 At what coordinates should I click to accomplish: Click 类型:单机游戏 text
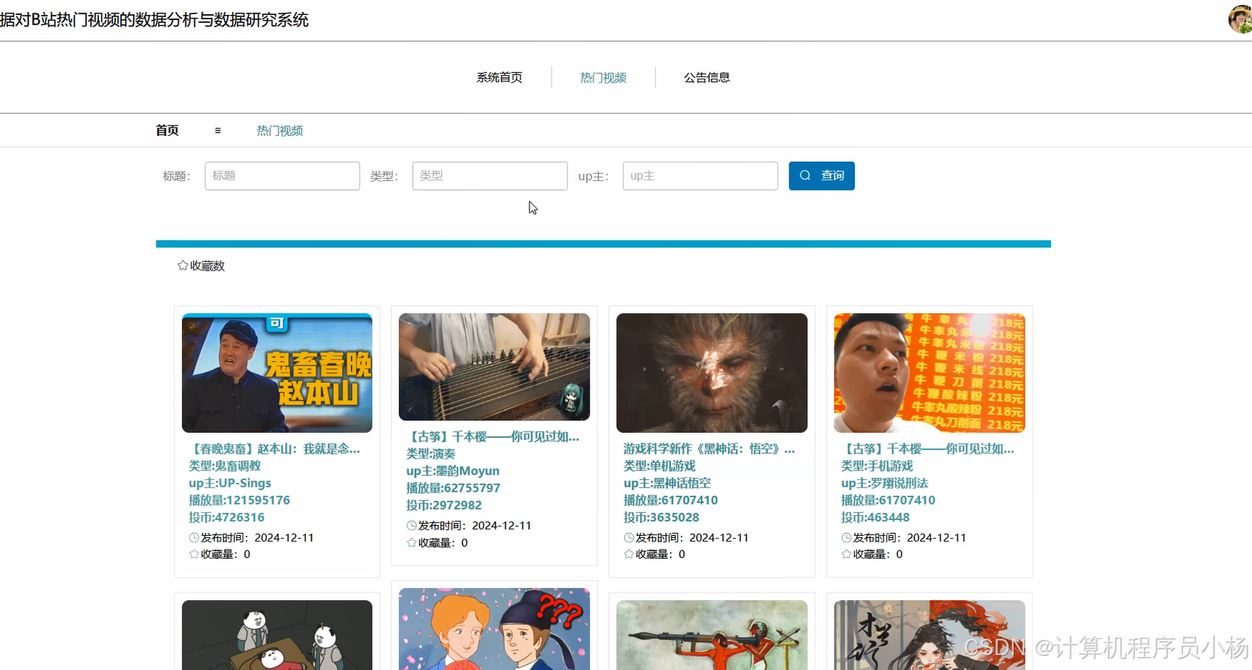click(x=659, y=466)
